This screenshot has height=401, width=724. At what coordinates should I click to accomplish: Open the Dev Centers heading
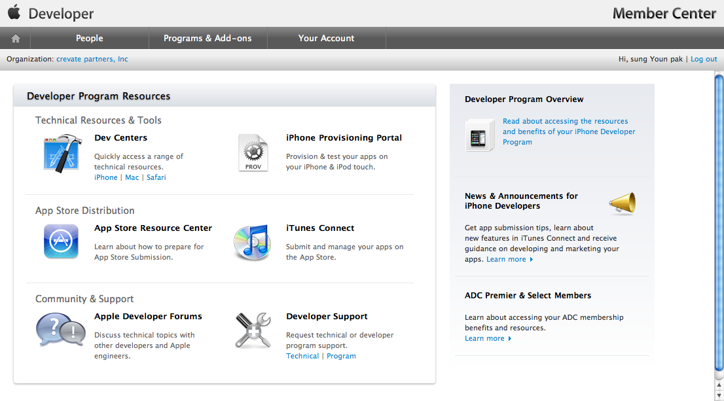(x=121, y=137)
